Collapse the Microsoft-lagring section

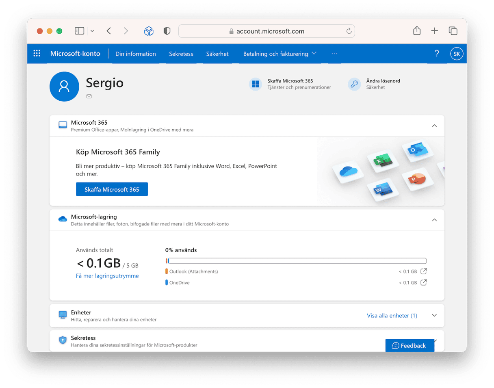pos(434,220)
